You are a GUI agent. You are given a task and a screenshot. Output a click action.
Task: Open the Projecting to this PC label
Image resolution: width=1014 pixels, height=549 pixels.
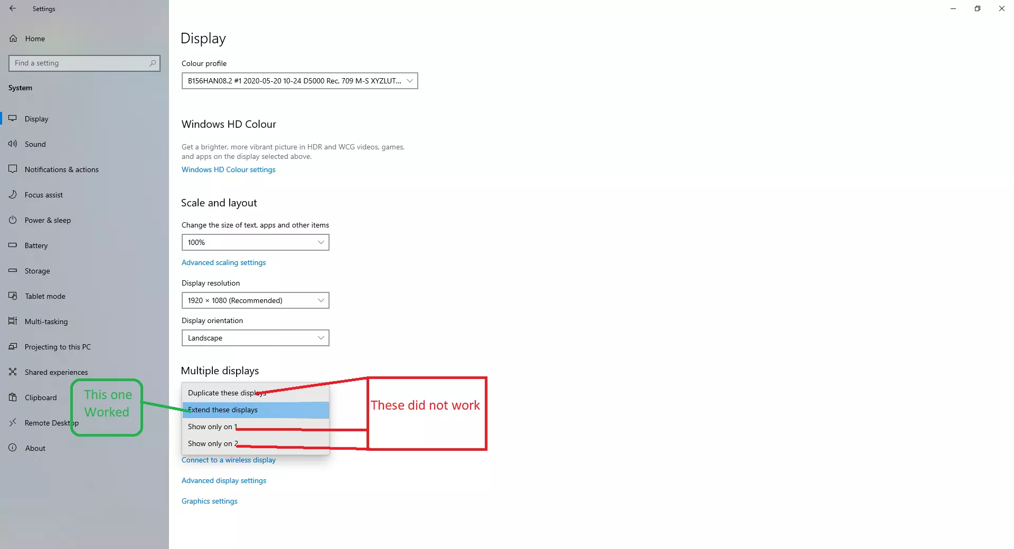[58, 347]
